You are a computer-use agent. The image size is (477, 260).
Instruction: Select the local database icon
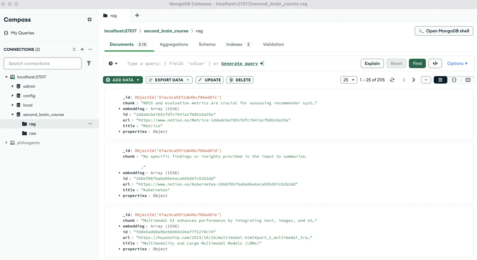pos(18,105)
